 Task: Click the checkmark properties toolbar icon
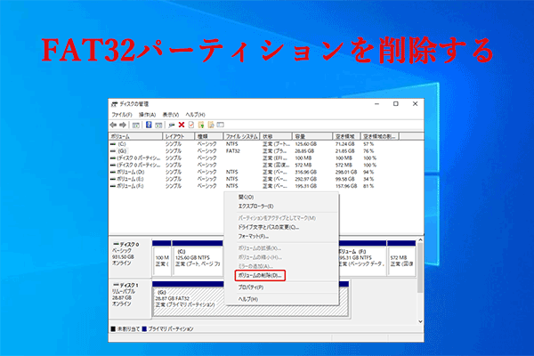(x=191, y=125)
